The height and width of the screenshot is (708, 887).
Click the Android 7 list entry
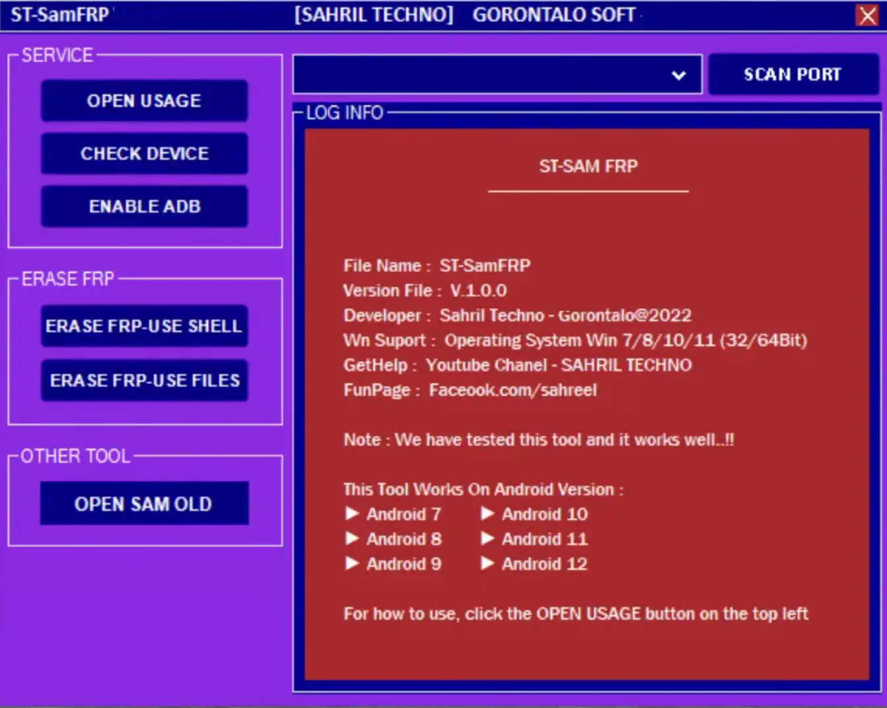click(x=393, y=514)
